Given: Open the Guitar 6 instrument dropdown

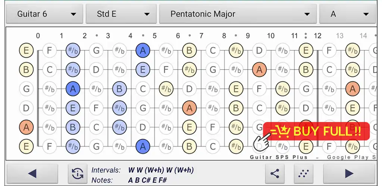Looking at the screenshot, I should (44, 14).
